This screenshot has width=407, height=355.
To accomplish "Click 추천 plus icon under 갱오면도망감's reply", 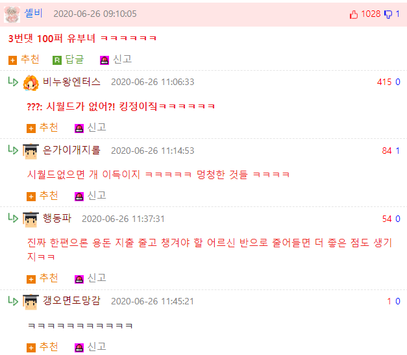I will click(x=31, y=348).
